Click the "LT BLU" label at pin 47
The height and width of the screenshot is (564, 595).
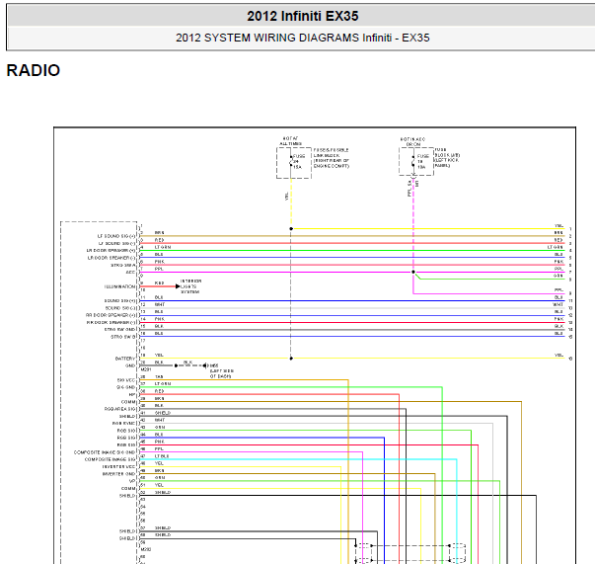tap(162, 456)
